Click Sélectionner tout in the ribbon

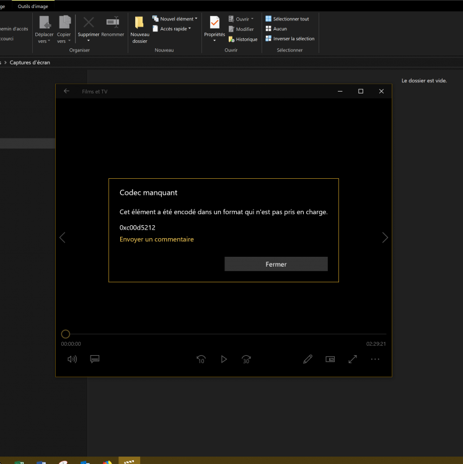pos(287,19)
